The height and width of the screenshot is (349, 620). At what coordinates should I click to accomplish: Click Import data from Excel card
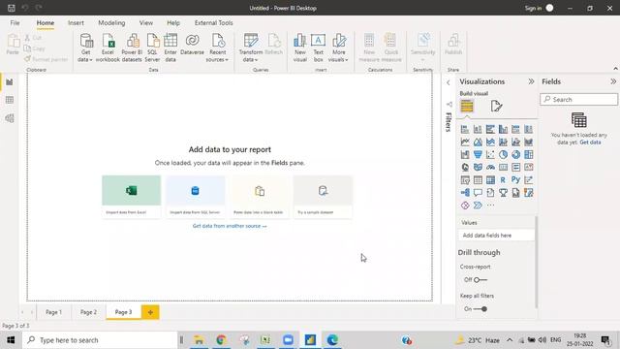coord(132,197)
